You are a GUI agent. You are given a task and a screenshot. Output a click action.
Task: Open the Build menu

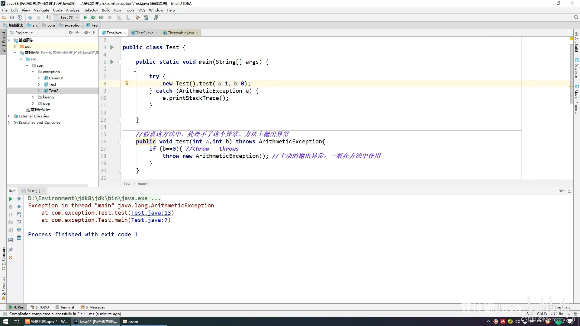[x=106, y=10]
